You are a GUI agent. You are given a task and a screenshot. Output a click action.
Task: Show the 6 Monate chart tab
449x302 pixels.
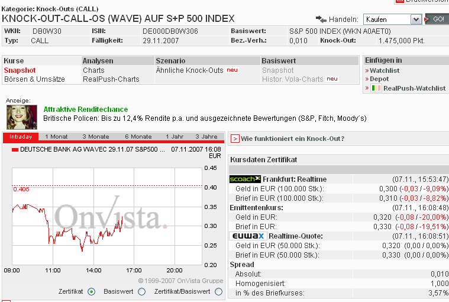point(138,137)
